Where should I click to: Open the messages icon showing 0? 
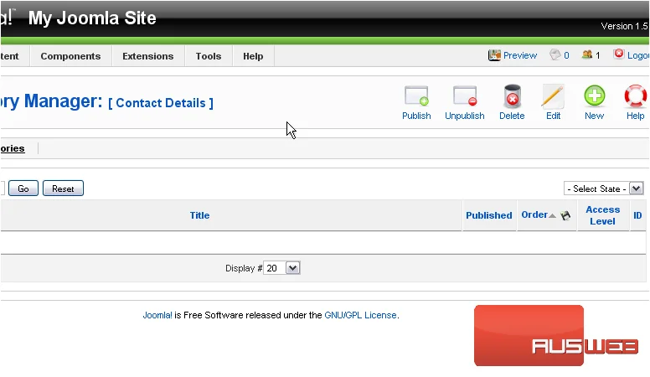coord(555,54)
